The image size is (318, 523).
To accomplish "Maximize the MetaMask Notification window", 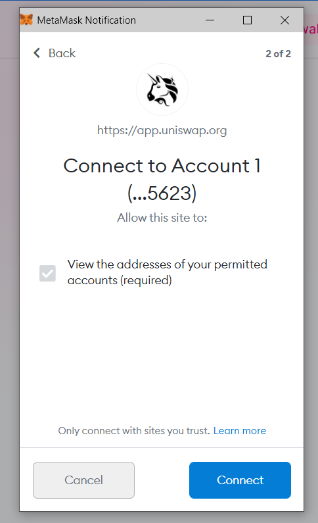I will pos(247,20).
